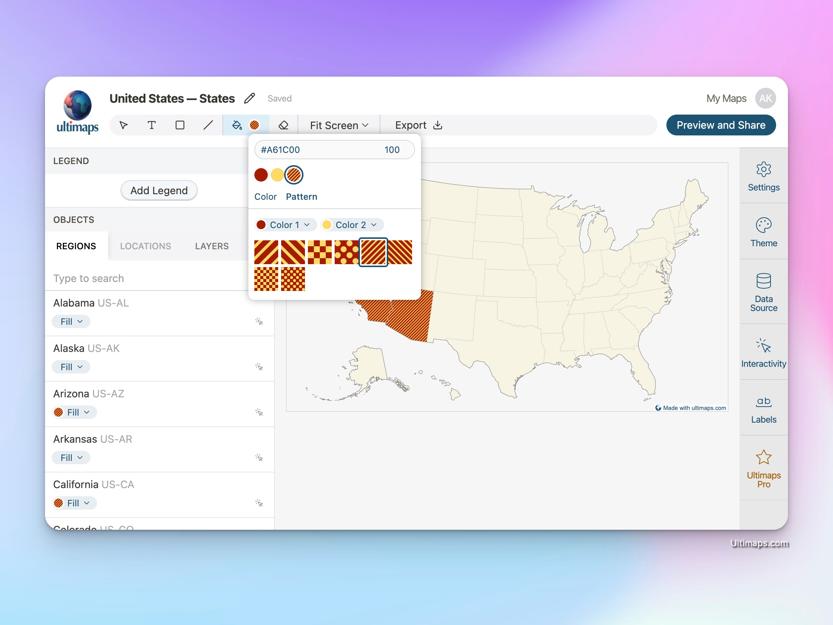833x625 pixels.
Task: Select the yellow color circle swatch
Action: pyautogui.click(x=277, y=174)
